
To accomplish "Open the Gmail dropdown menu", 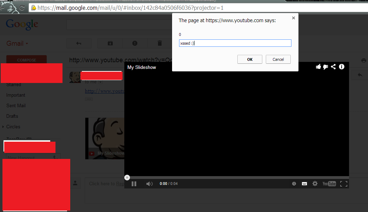I will (17, 44).
